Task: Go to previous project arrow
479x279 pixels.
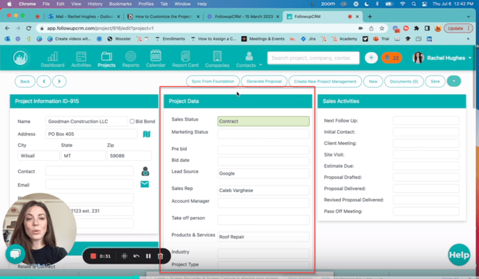Action: 44,81
